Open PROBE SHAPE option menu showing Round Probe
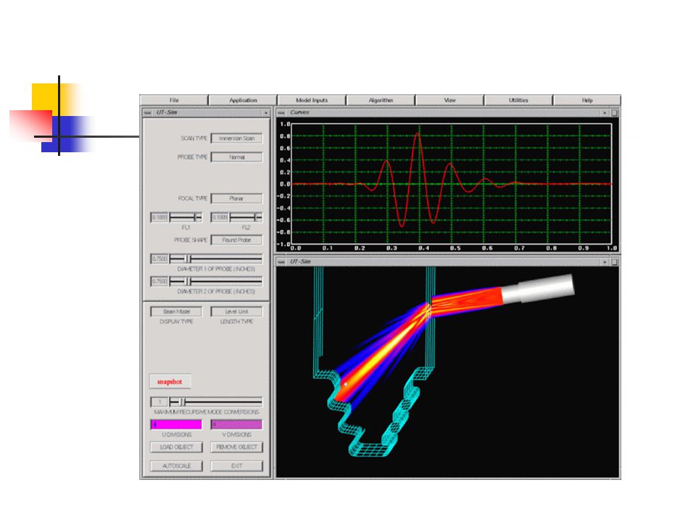Screen dimensions: 696x522 [236, 240]
